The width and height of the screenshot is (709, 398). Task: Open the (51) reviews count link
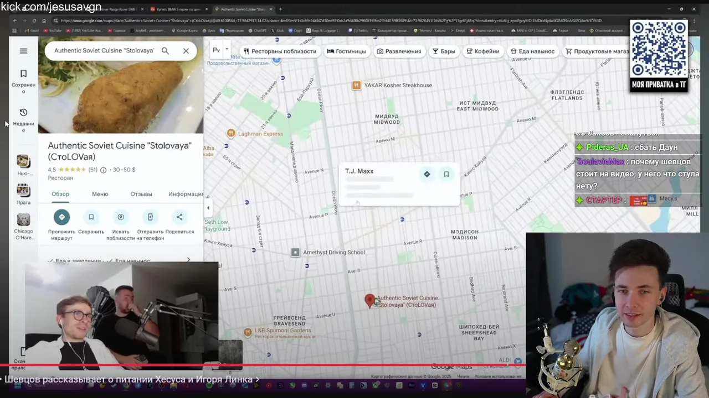pyautogui.click(x=93, y=170)
